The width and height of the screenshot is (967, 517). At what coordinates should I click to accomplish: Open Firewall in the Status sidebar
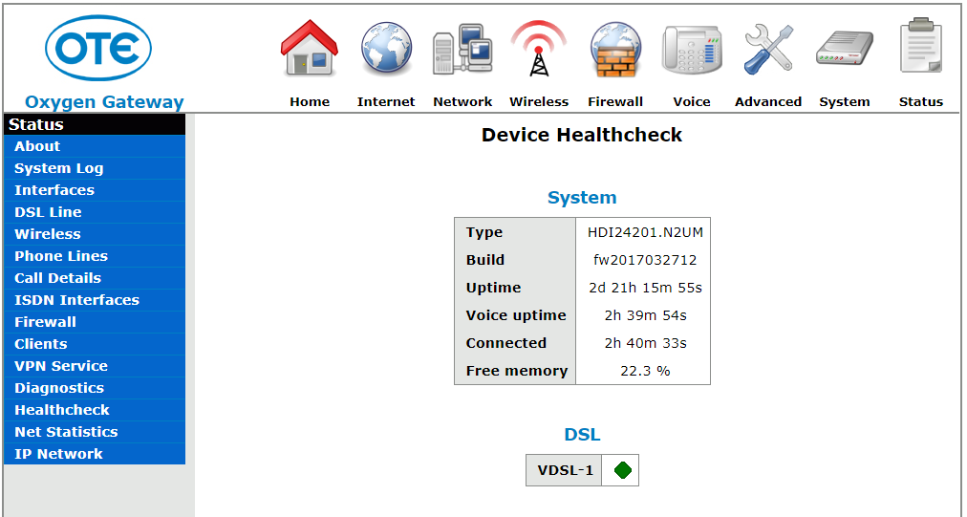(x=95, y=322)
